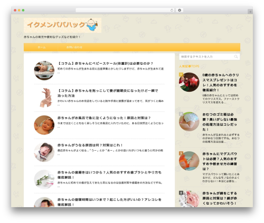The image size is (264, 223).
Task: Open the article 赤ちゃんがうなる原因は何
Action: (90, 145)
